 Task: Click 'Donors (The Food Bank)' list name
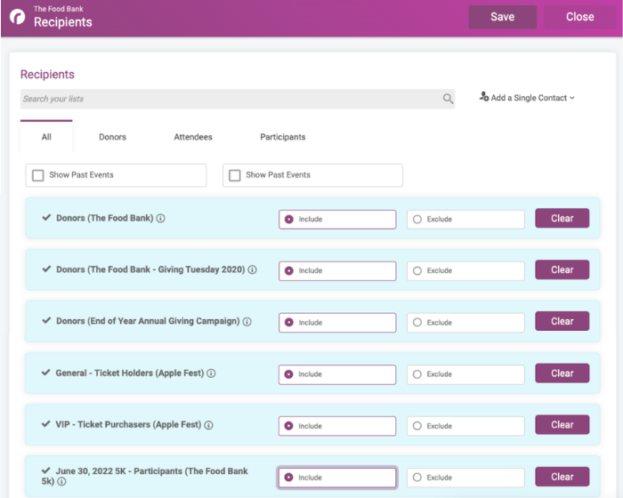(104, 218)
